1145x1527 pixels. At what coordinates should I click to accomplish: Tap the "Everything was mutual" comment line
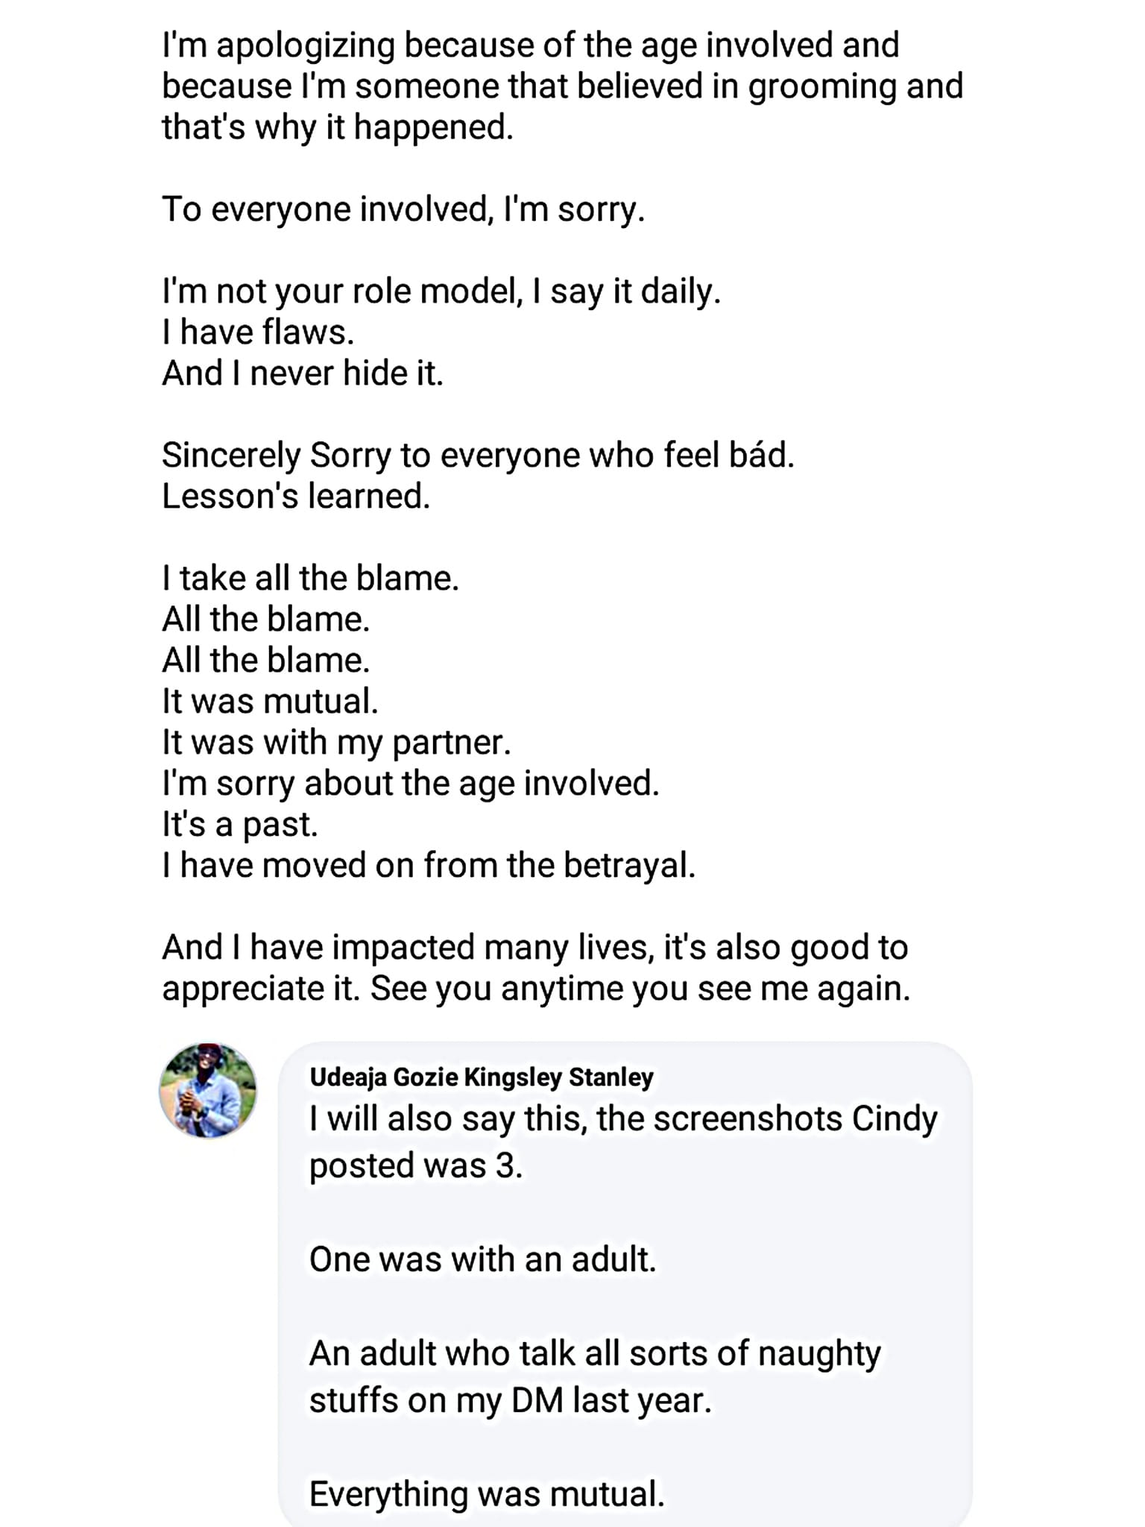(487, 1493)
